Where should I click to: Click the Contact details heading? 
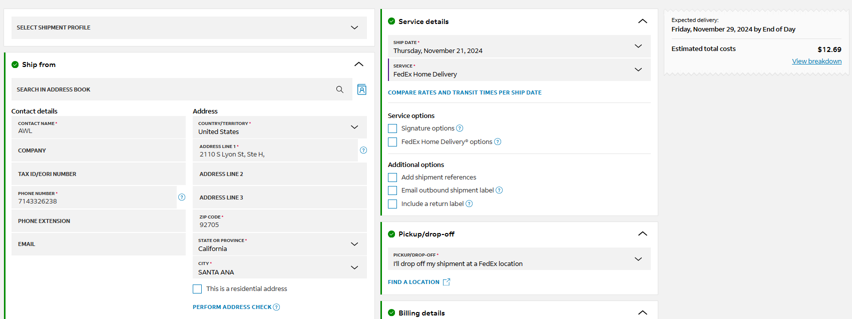tap(35, 111)
